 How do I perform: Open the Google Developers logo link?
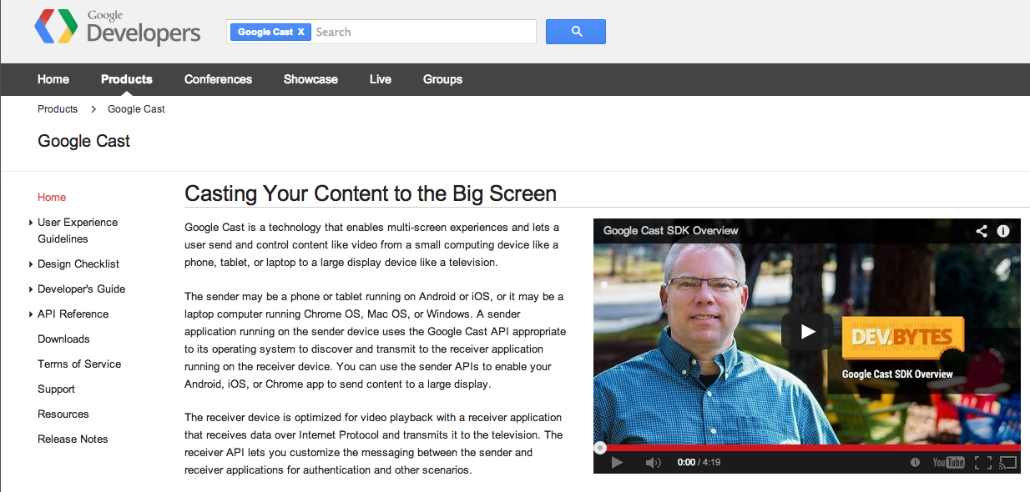[118, 28]
